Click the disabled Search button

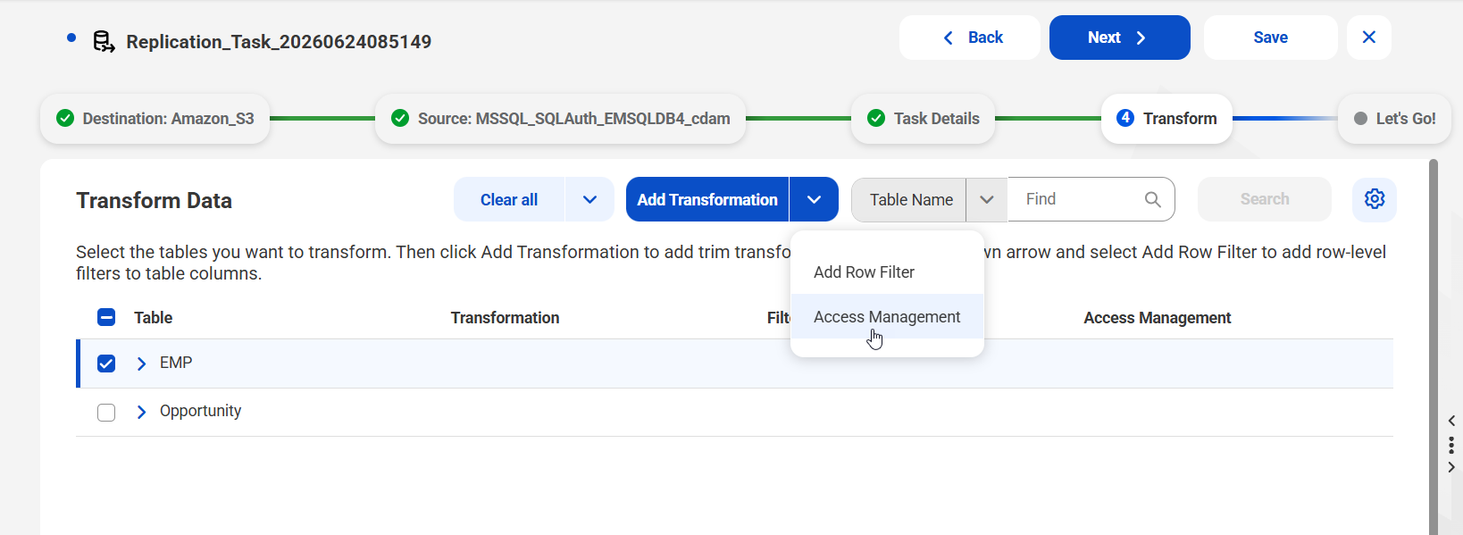[x=1265, y=199]
